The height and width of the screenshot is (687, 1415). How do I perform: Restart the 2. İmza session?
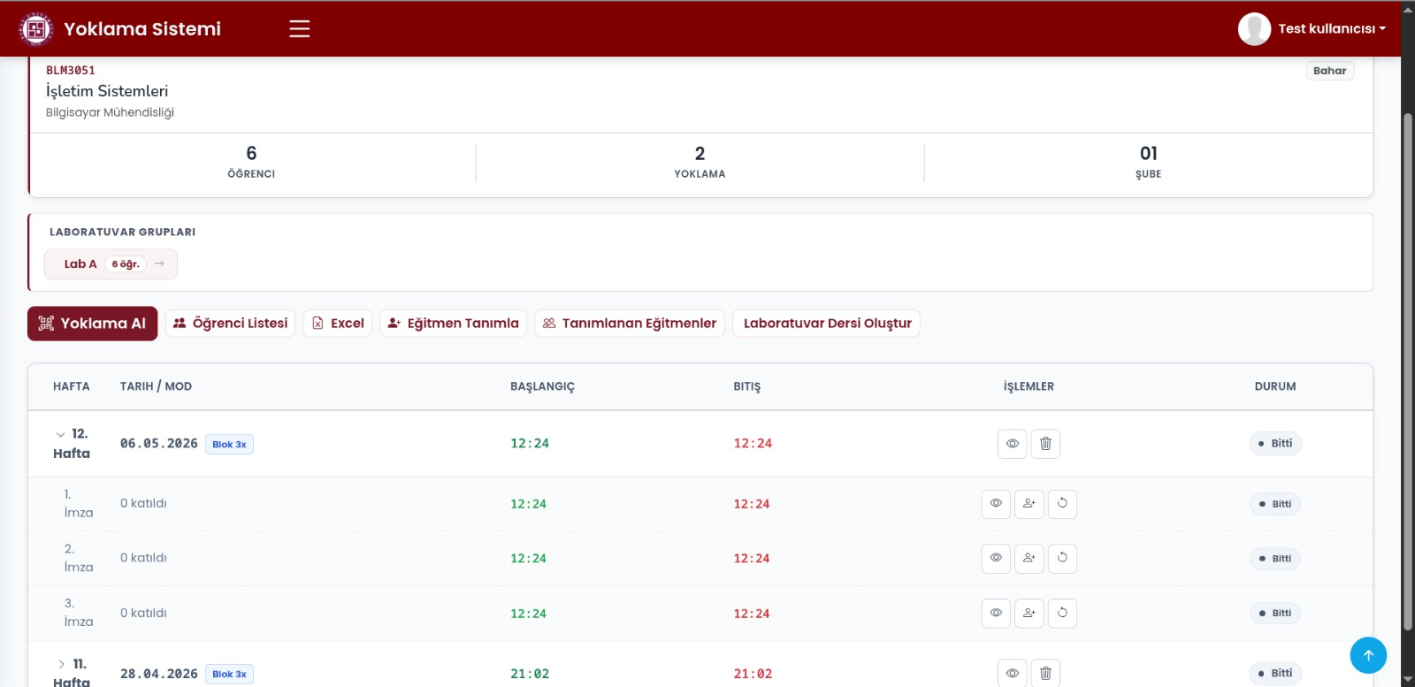tap(1062, 558)
